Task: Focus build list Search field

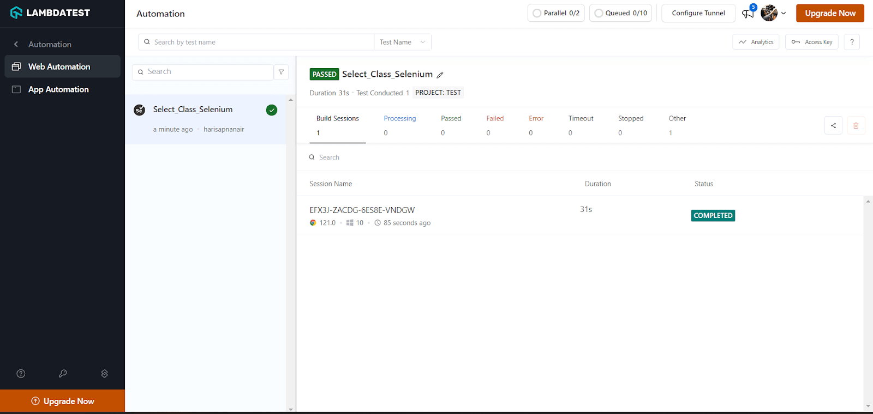Action: [x=202, y=72]
